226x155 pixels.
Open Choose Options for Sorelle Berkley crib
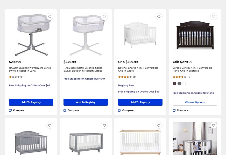click(x=195, y=102)
